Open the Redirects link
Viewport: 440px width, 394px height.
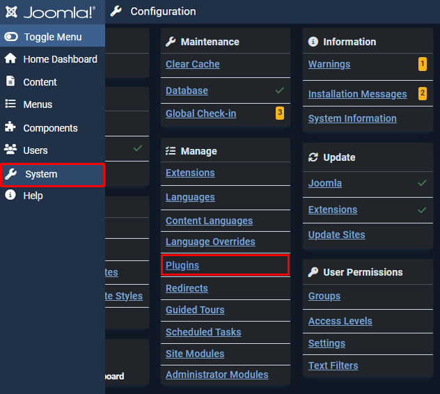click(187, 288)
